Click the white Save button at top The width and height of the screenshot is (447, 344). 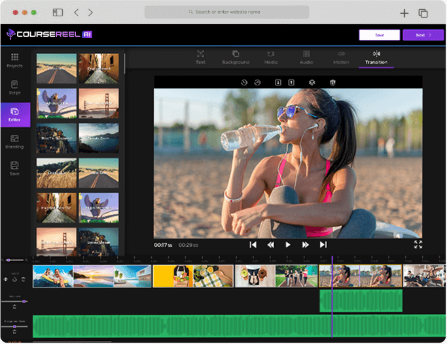coord(379,35)
